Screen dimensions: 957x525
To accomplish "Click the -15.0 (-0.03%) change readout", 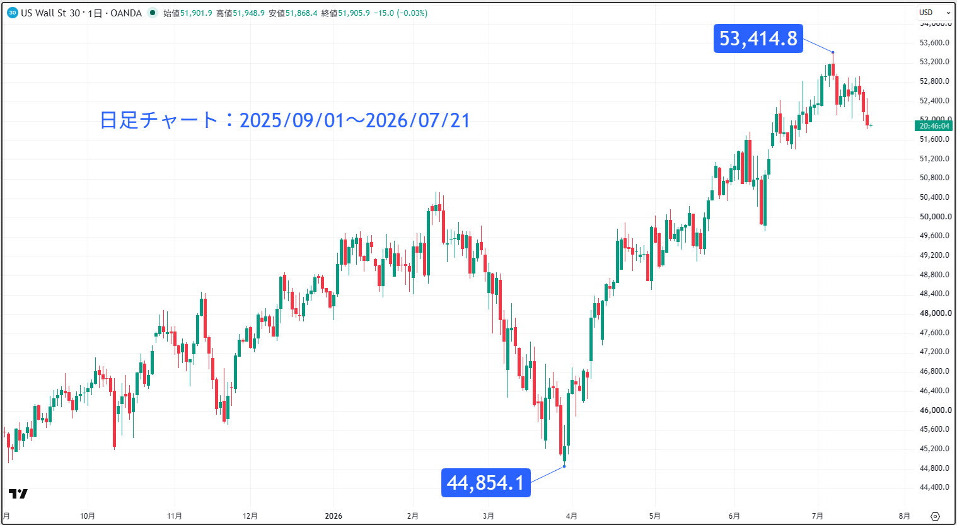I will pyautogui.click(x=400, y=13).
